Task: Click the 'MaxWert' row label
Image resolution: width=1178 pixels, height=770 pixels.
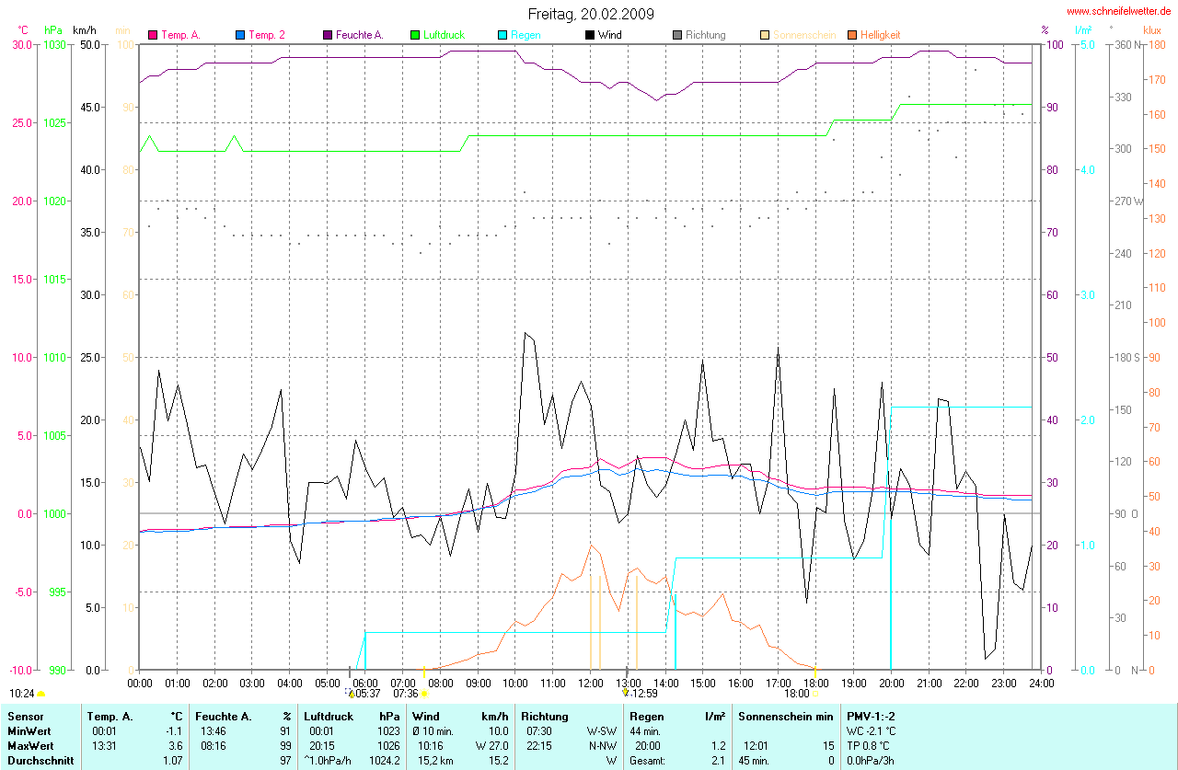Action: [29, 745]
